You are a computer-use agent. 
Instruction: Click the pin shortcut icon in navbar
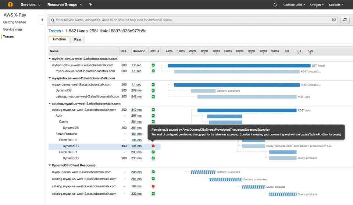pos(90,5)
